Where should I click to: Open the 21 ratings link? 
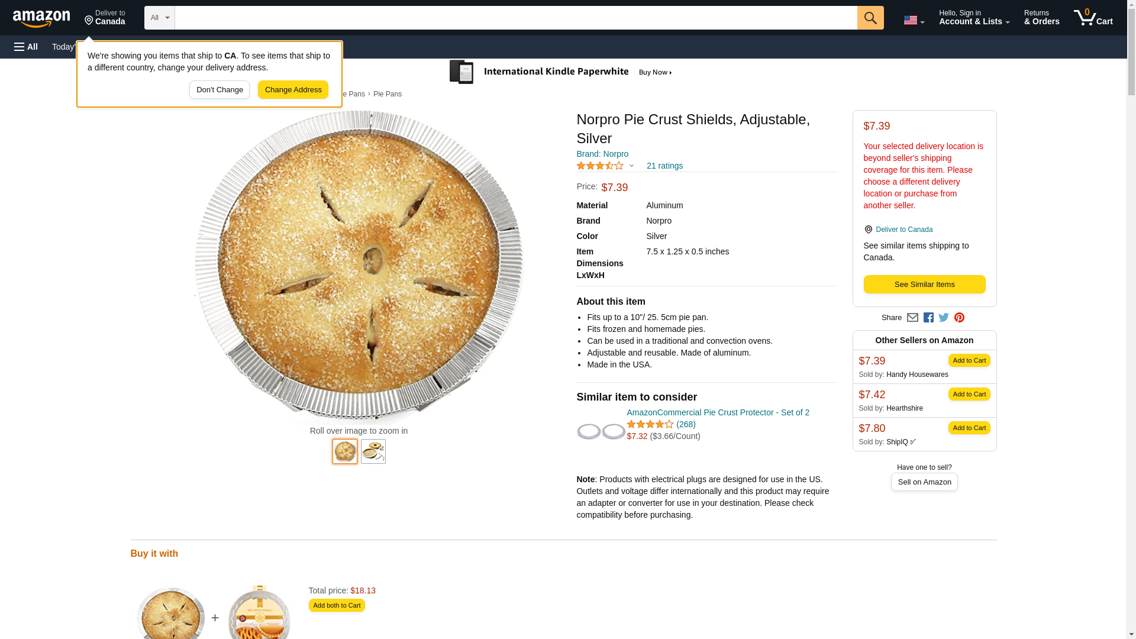(x=664, y=166)
